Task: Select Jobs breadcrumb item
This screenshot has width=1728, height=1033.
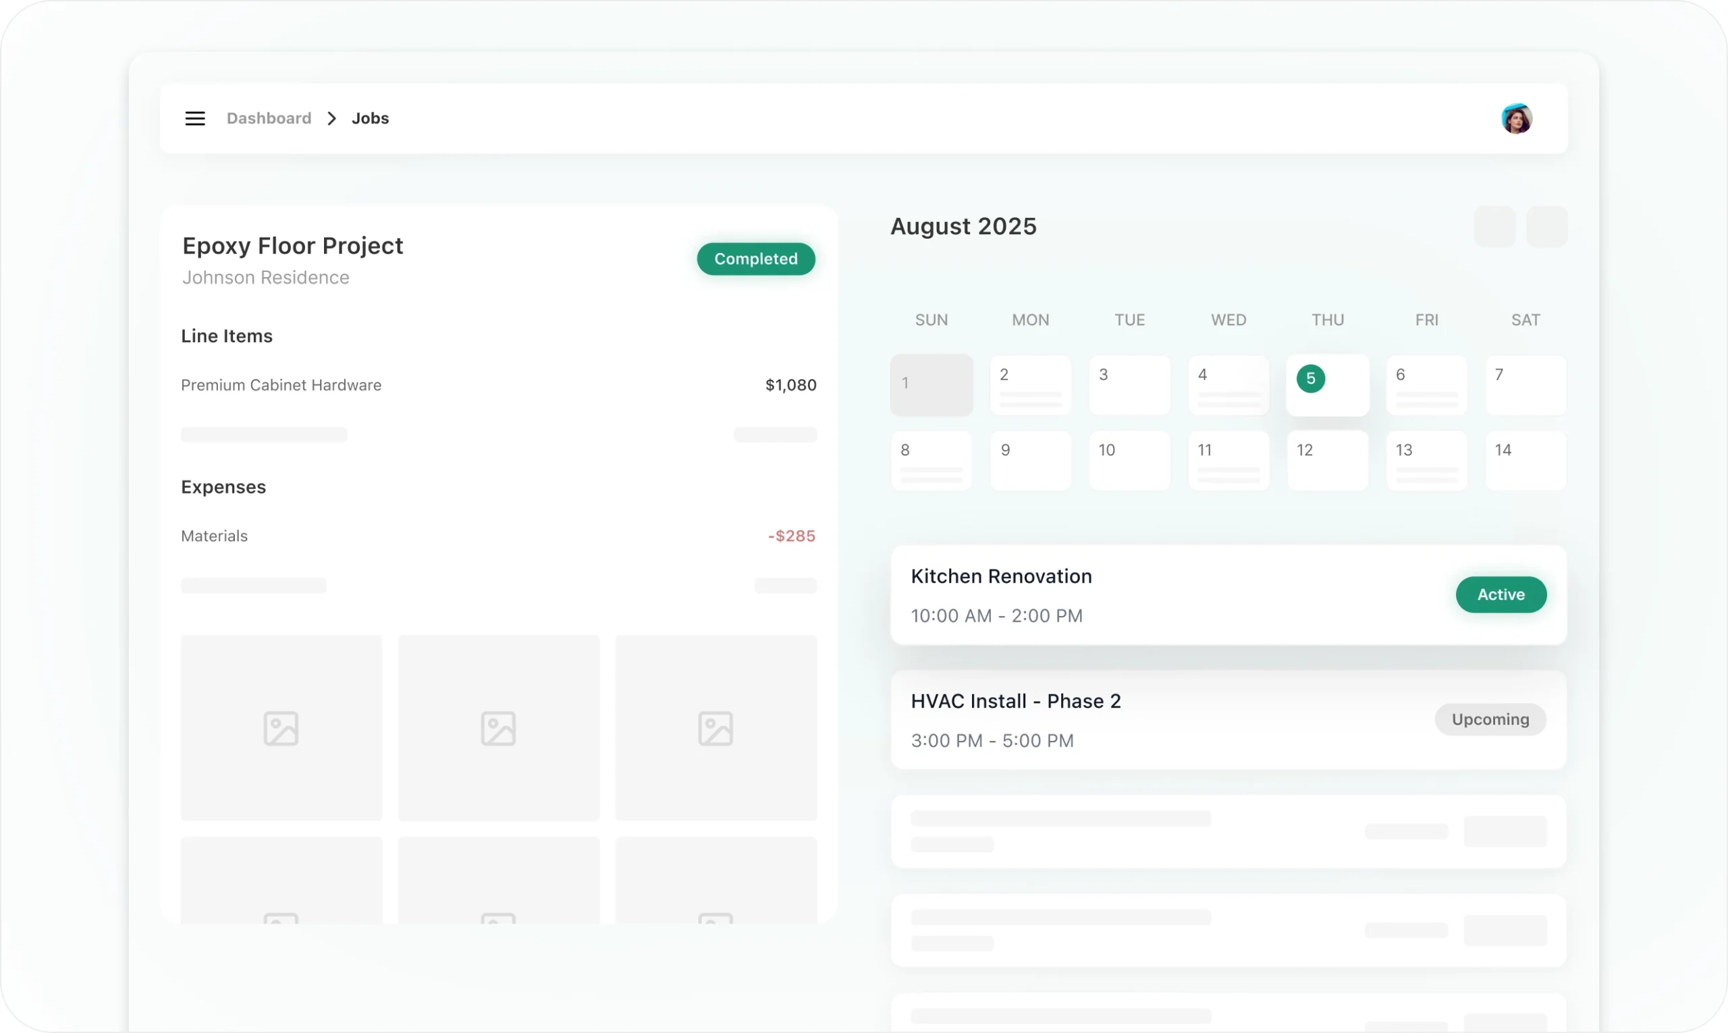Action: pyautogui.click(x=370, y=118)
